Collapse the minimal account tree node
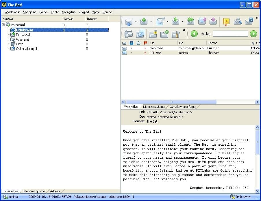This screenshot has width=261, height=201. point(3,25)
